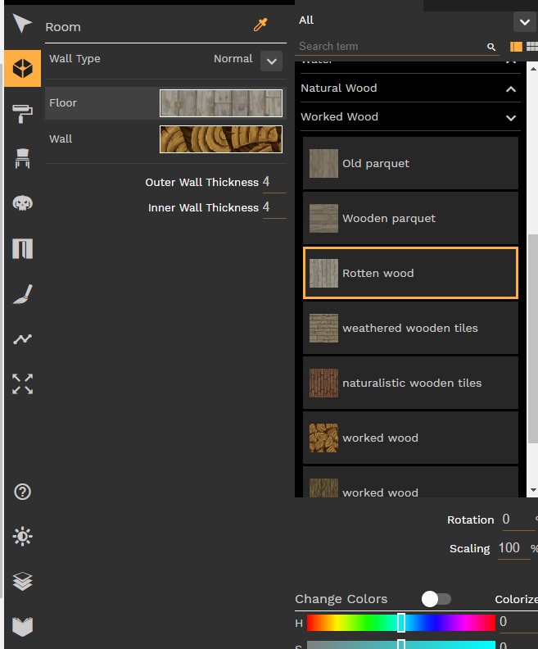
Task: Open the layers stack icon
Action: tap(22, 582)
